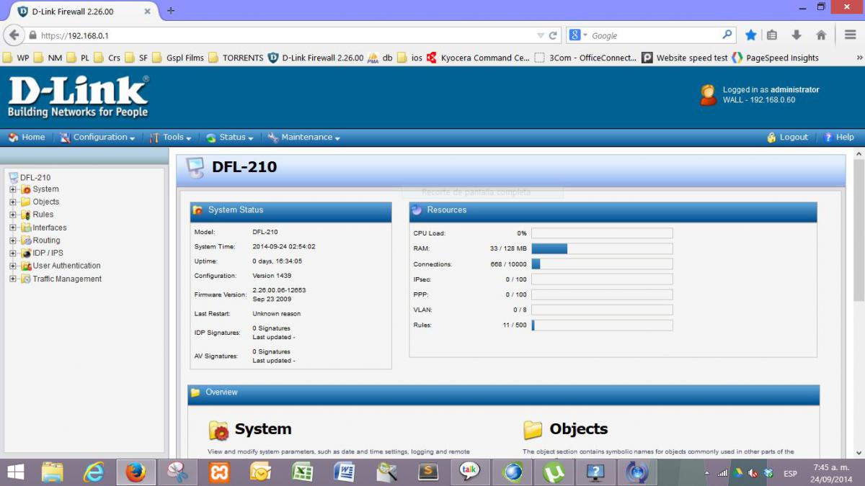Click the Rules usage bar
Screen dimensions: 865x486
point(602,325)
